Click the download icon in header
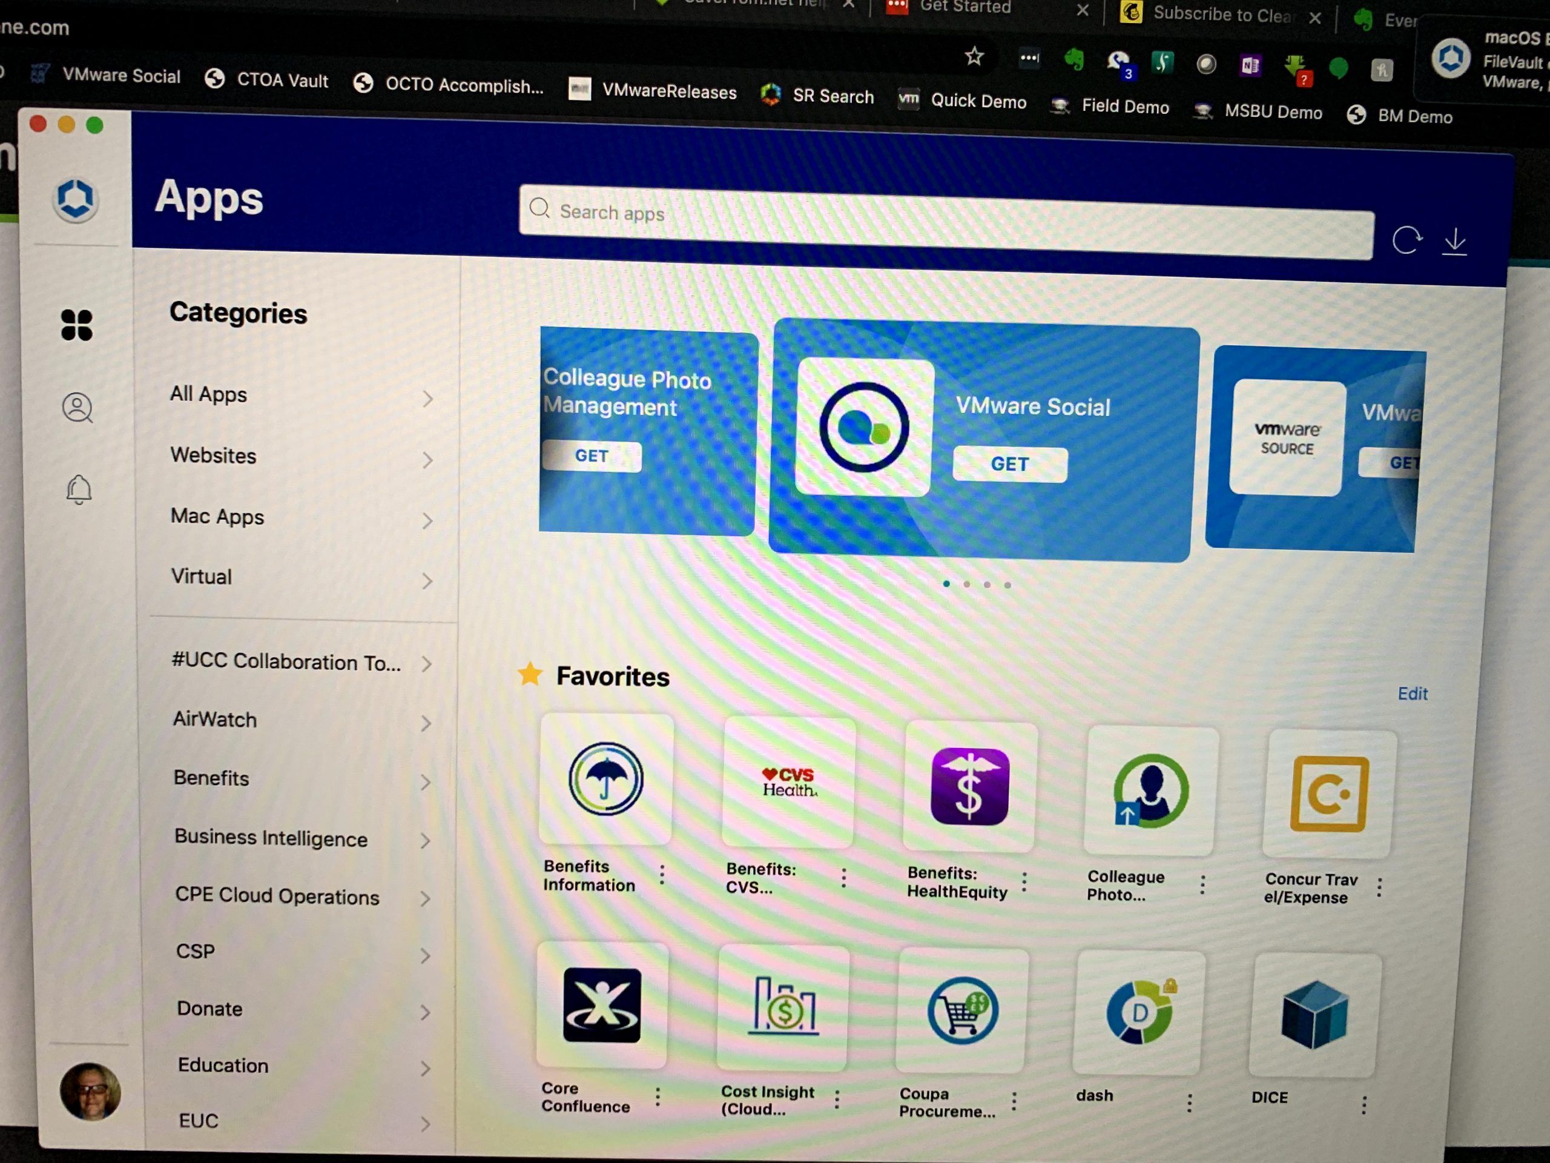This screenshot has height=1163, width=1550. tap(1455, 242)
